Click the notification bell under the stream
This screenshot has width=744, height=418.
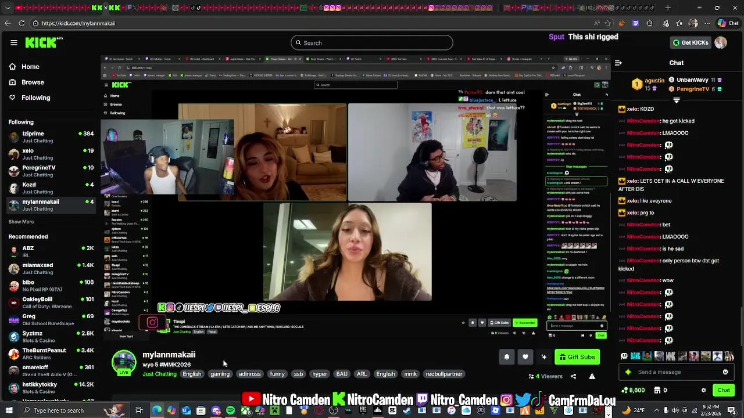click(506, 357)
